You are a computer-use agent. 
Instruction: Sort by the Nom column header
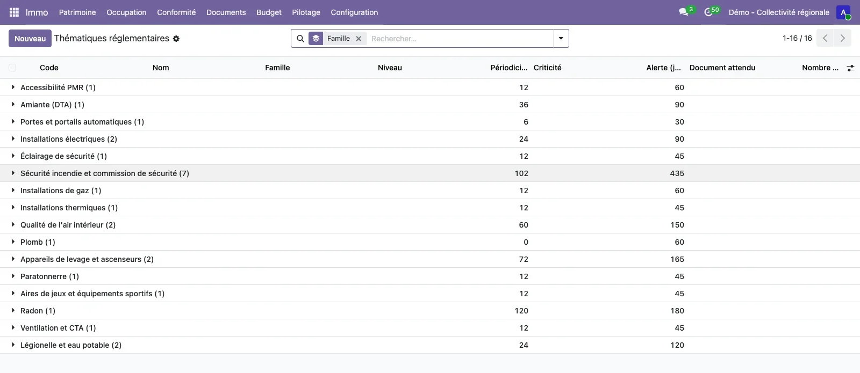(x=161, y=68)
